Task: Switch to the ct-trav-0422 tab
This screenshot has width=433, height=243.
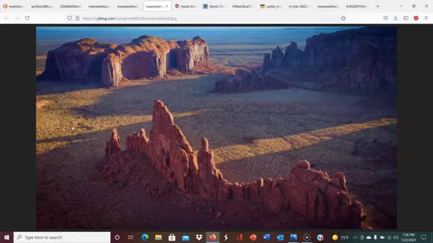Action: 300,6
